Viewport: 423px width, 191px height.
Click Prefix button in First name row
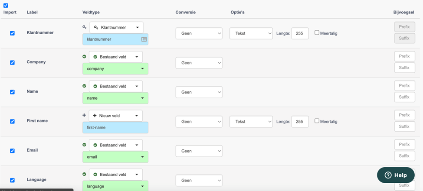tap(405, 115)
